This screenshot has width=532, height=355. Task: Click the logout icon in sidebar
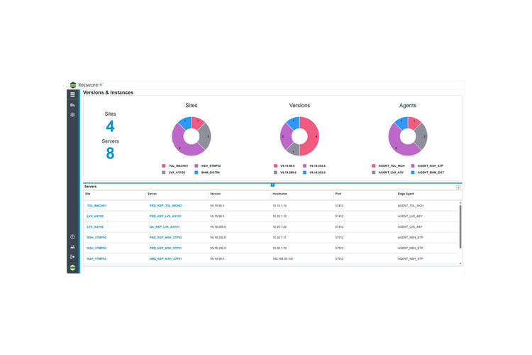click(x=72, y=257)
